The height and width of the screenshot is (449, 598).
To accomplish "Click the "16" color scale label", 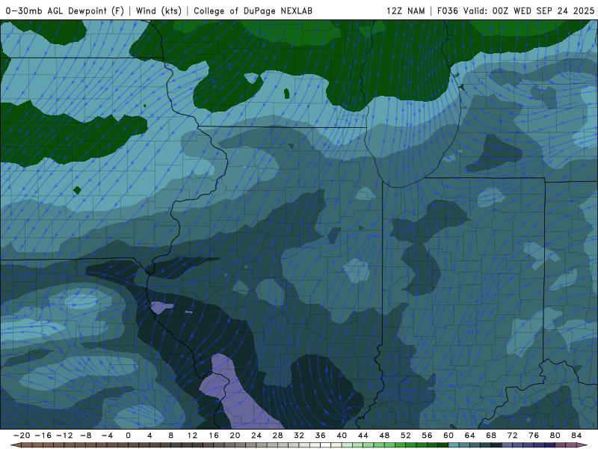I will 214,436.
